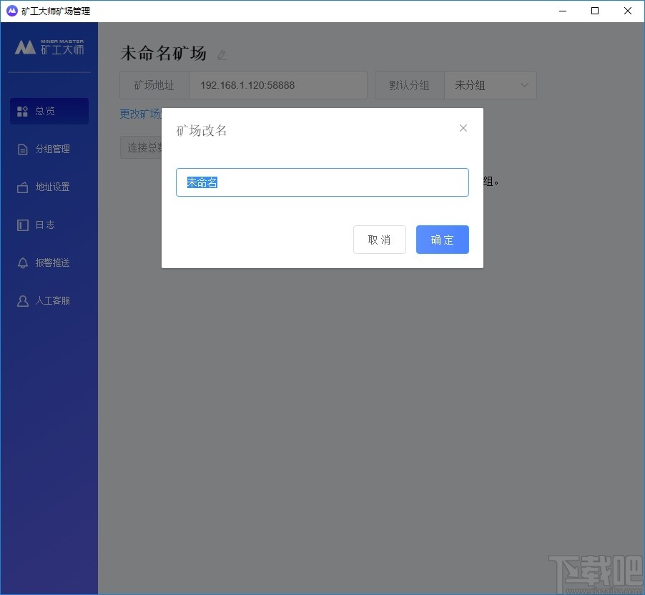Screen dimensions: 645x595
Task: Go to the 分组管理 section
Action: click(x=50, y=149)
